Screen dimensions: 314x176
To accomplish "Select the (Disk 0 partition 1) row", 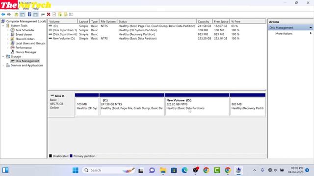I will pos(157,30).
